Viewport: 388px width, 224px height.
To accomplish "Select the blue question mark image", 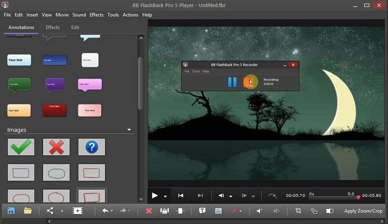I will click(x=91, y=147).
